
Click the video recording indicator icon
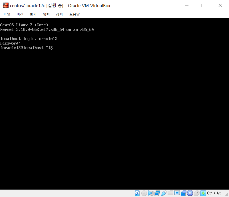coord(184,193)
